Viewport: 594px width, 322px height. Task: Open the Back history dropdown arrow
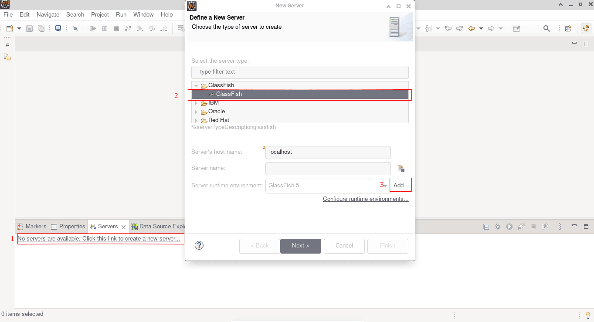pyautogui.click(x=481, y=29)
